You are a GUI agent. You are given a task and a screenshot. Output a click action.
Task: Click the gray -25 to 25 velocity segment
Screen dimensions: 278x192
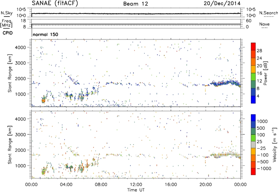[x=253, y=145]
